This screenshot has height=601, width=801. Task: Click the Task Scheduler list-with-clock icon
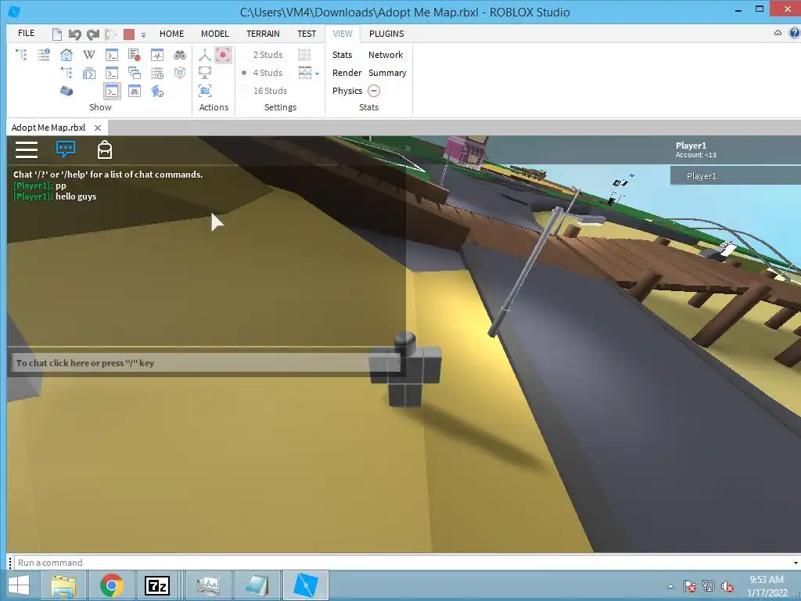click(156, 73)
